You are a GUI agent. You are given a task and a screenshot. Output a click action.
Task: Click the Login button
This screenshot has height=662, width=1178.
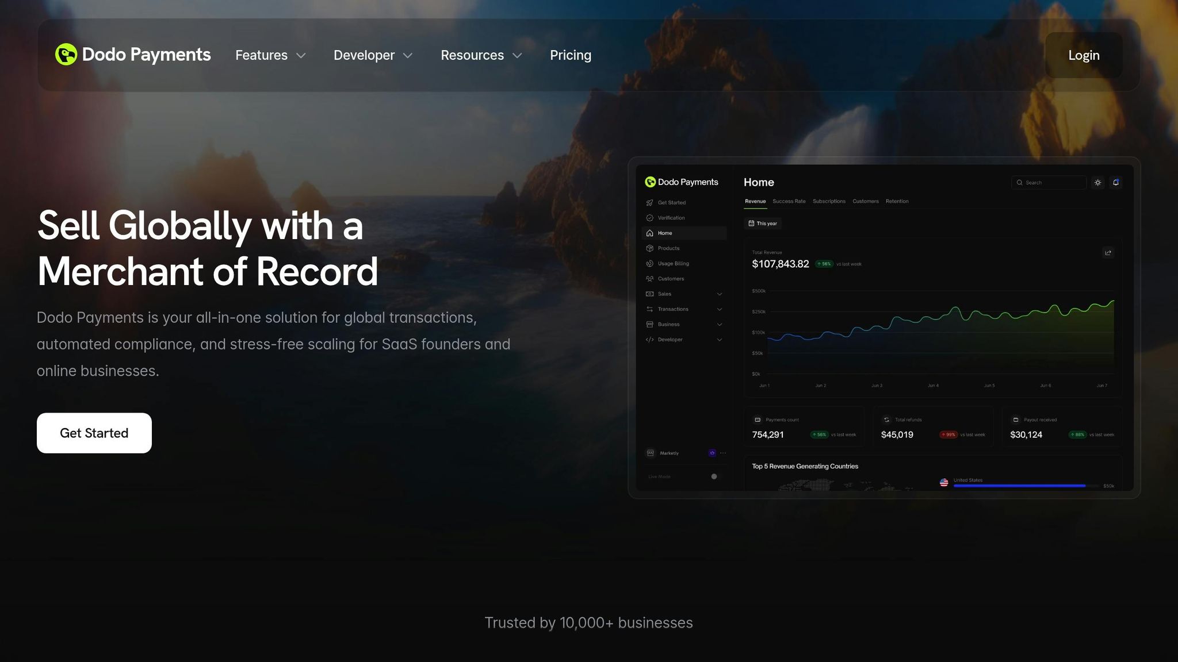tap(1083, 55)
